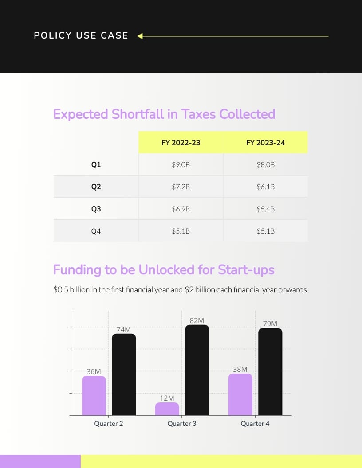Click the purple 36M bar in Quarter 2
Image resolution: width=362 pixels, height=468 pixels.
tap(94, 396)
